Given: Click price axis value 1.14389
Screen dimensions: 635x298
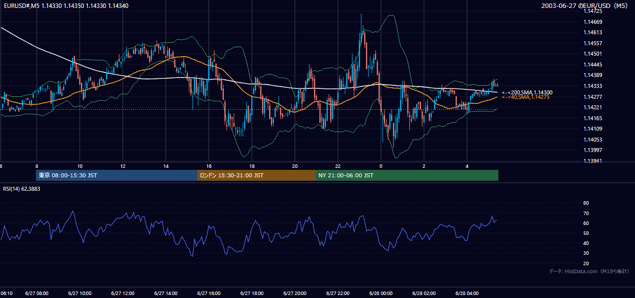Looking at the screenshot, I should point(592,75).
